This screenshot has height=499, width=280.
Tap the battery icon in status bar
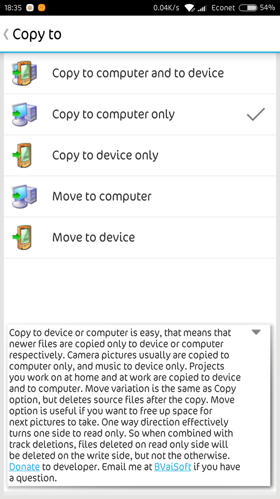[x=248, y=8]
